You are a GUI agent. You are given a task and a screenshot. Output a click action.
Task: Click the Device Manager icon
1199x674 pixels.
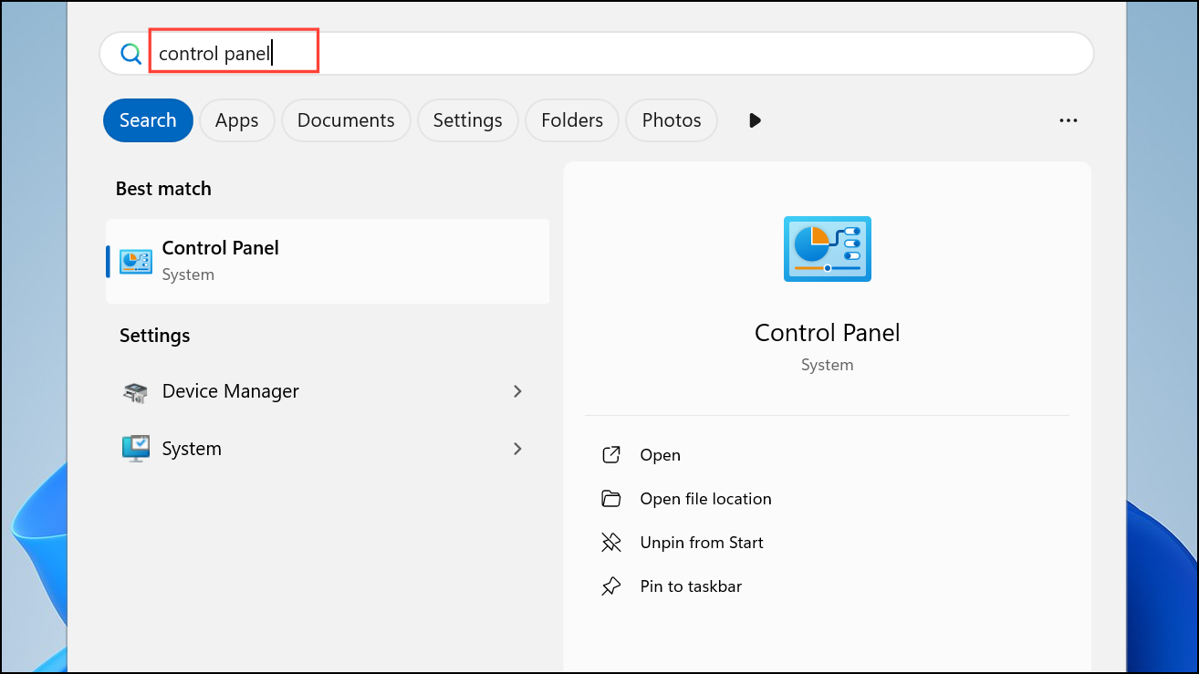click(136, 392)
